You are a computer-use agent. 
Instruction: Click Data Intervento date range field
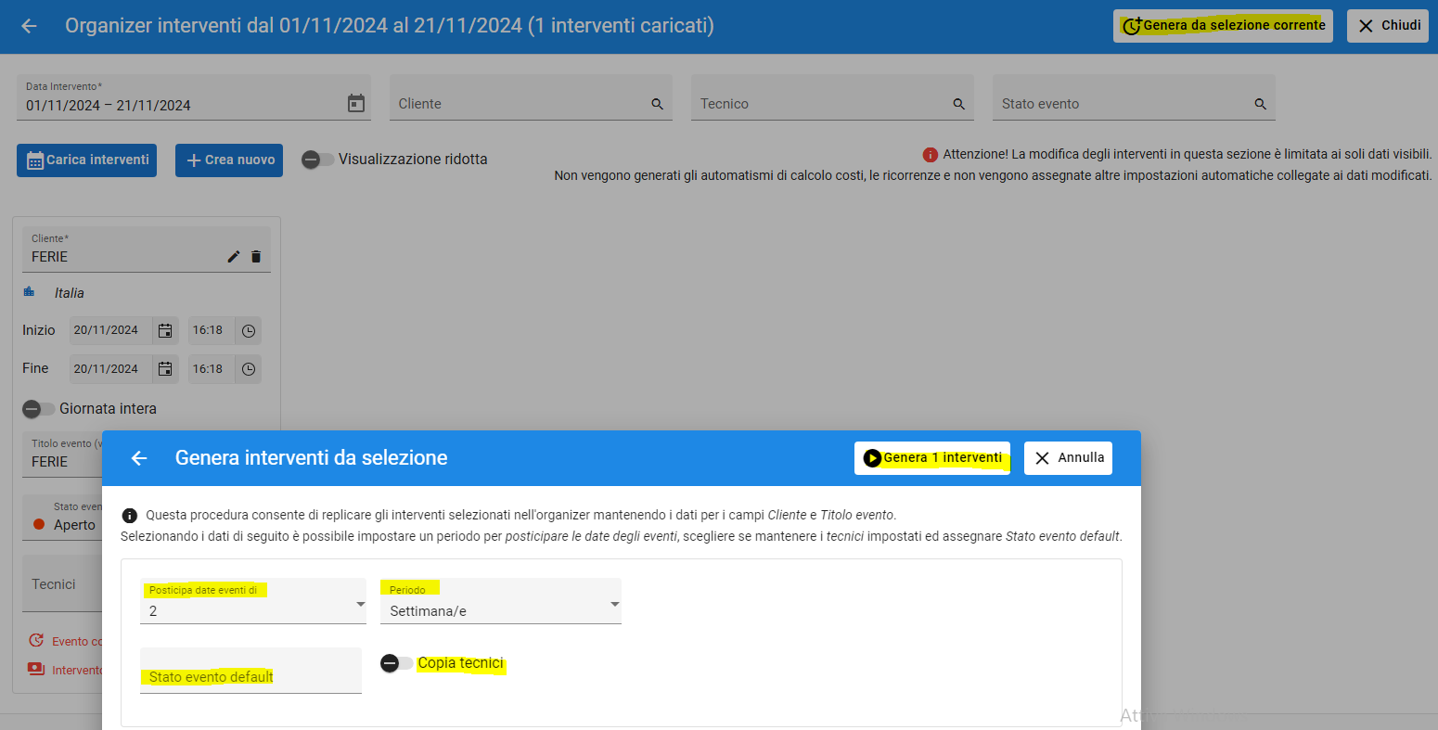coord(194,97)
